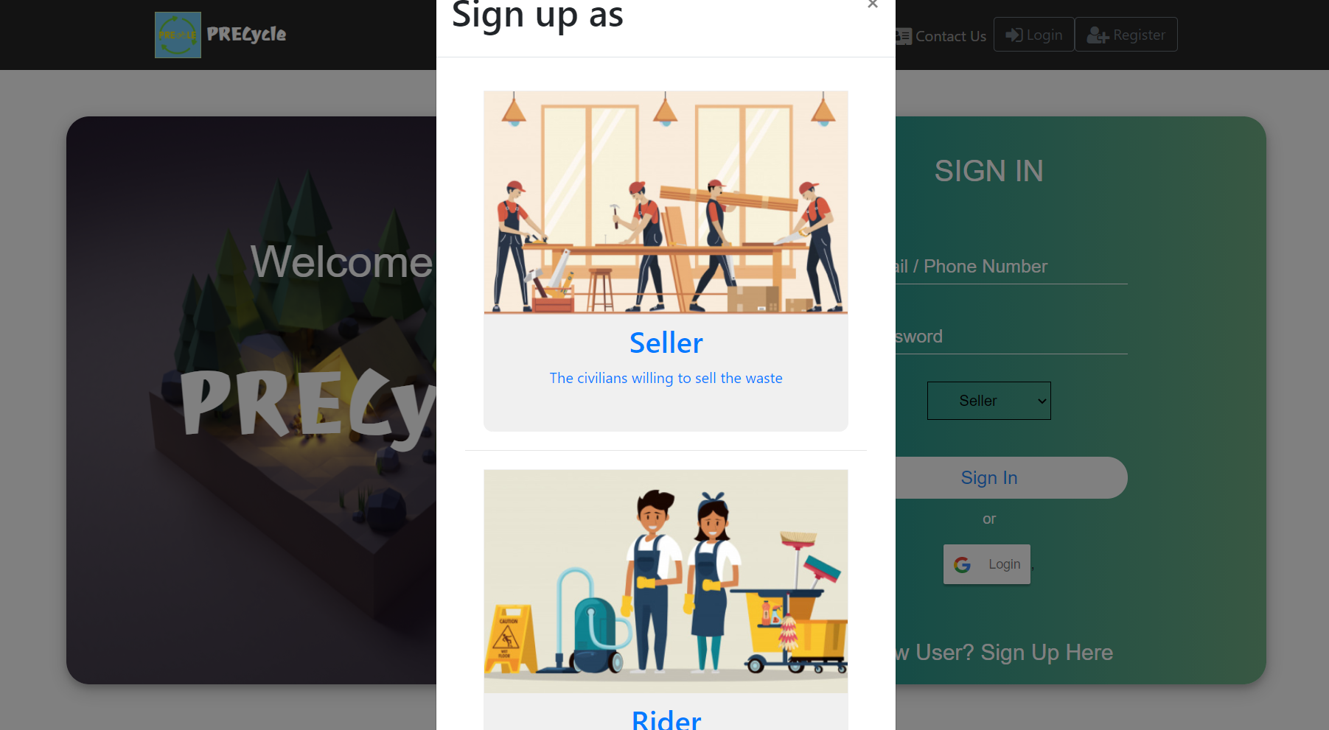Viewport: 1329px width, 730px height.
Task: Open the Seller role dropdown
Action: (x=988, y=401)
